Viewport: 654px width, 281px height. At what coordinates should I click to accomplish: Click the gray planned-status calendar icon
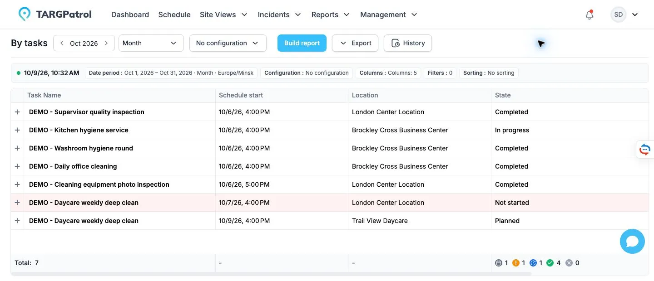click(499, 263)
